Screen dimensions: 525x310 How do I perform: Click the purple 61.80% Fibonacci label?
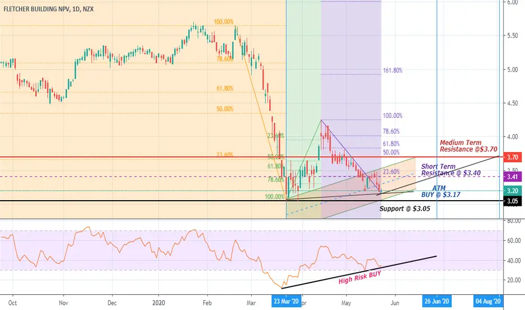point(391,144)
